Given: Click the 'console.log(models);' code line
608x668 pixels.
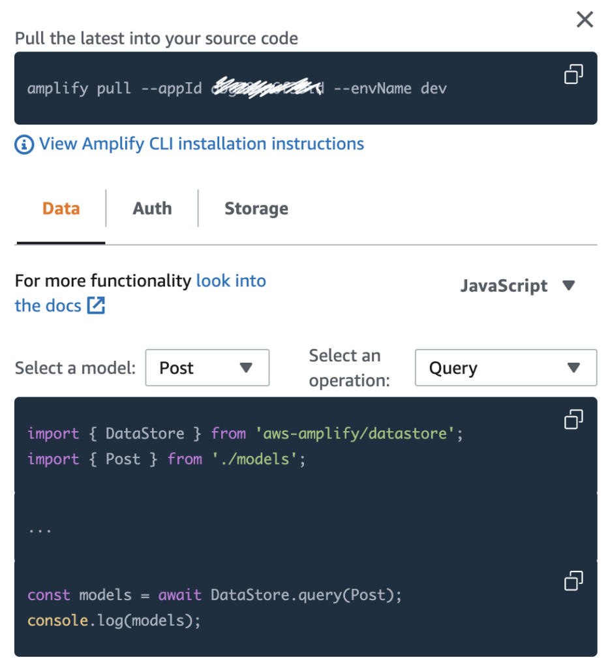Looking at the screenshot, I should pos(114,621).
